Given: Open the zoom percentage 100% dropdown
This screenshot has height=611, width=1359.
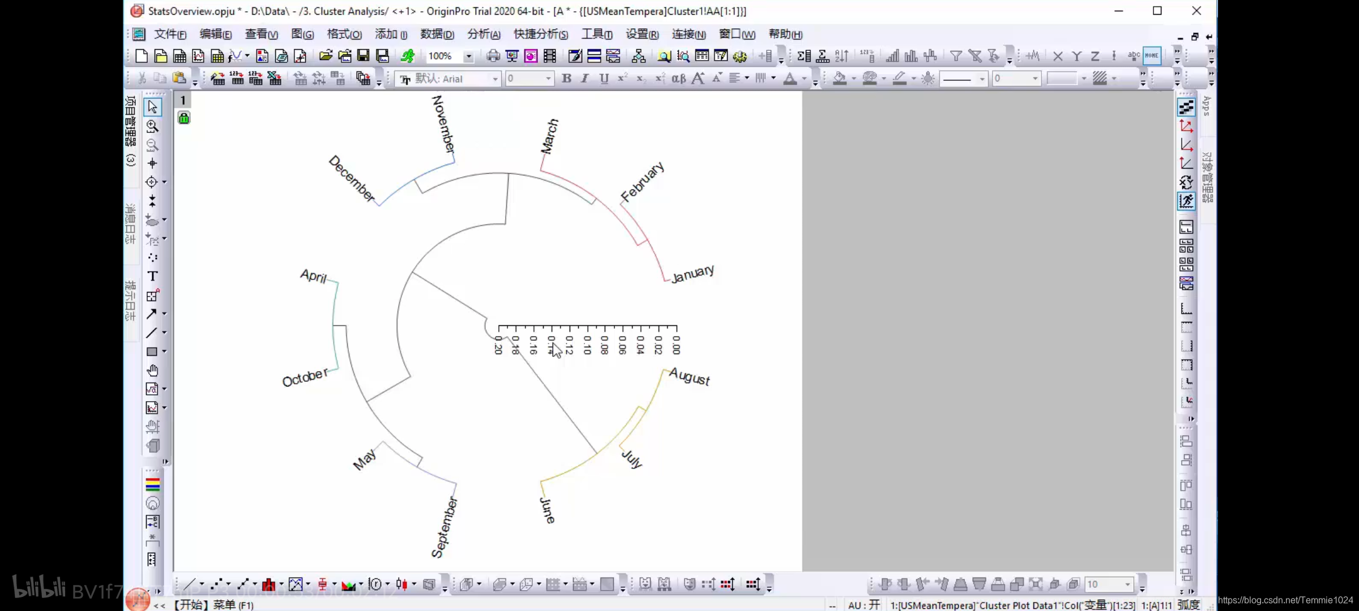Looking at the screenshot, I should (468, 56).
